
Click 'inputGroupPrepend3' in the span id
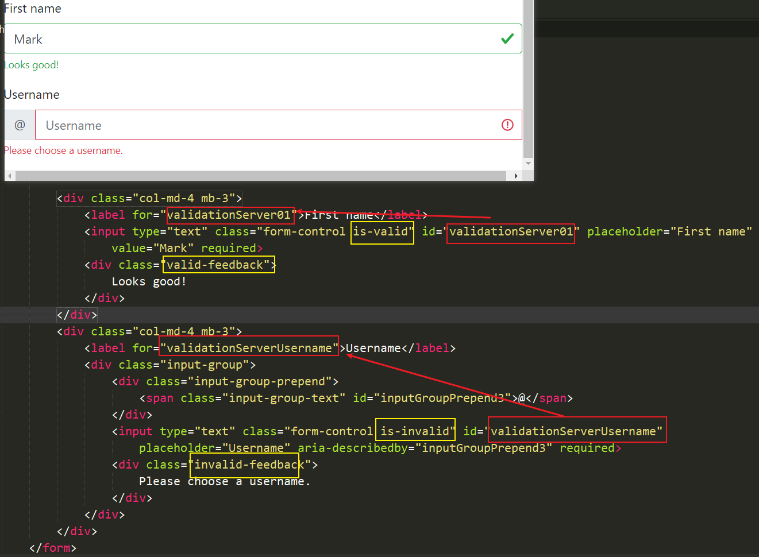[x=442, y=398]
